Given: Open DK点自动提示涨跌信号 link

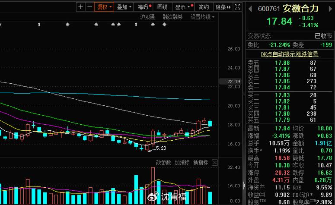Looking at the screenshot, I should pyautogui.click(x=290, y=54).
